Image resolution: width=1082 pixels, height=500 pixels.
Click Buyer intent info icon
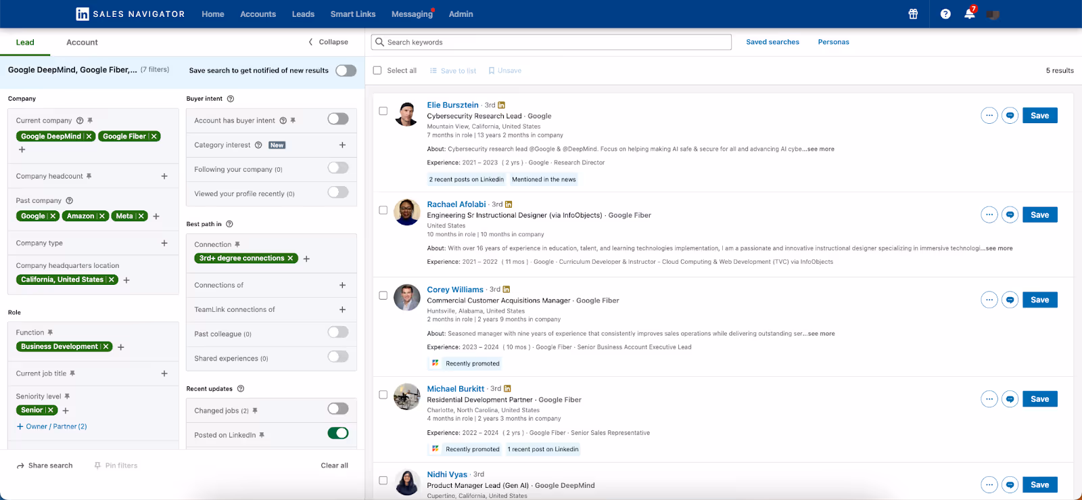coord(231,99)
